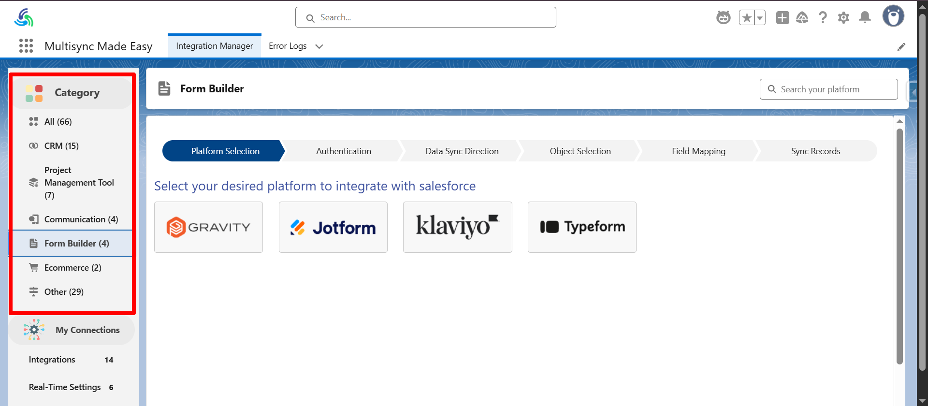Viewport: 928px width, 406px height.
Task: Open the user profile avatar
Action: [x=893, y=16]
